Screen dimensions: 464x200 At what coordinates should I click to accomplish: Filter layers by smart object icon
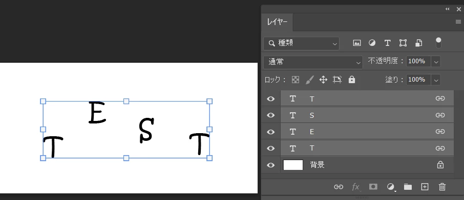[418, 43]
